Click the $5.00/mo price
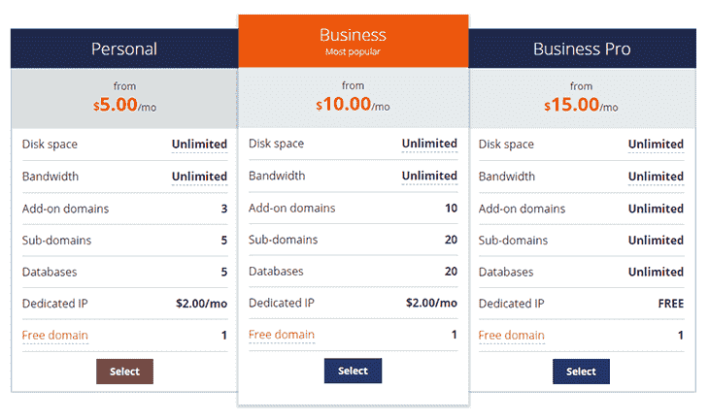709x420 pixels. (x=124, y=105)
